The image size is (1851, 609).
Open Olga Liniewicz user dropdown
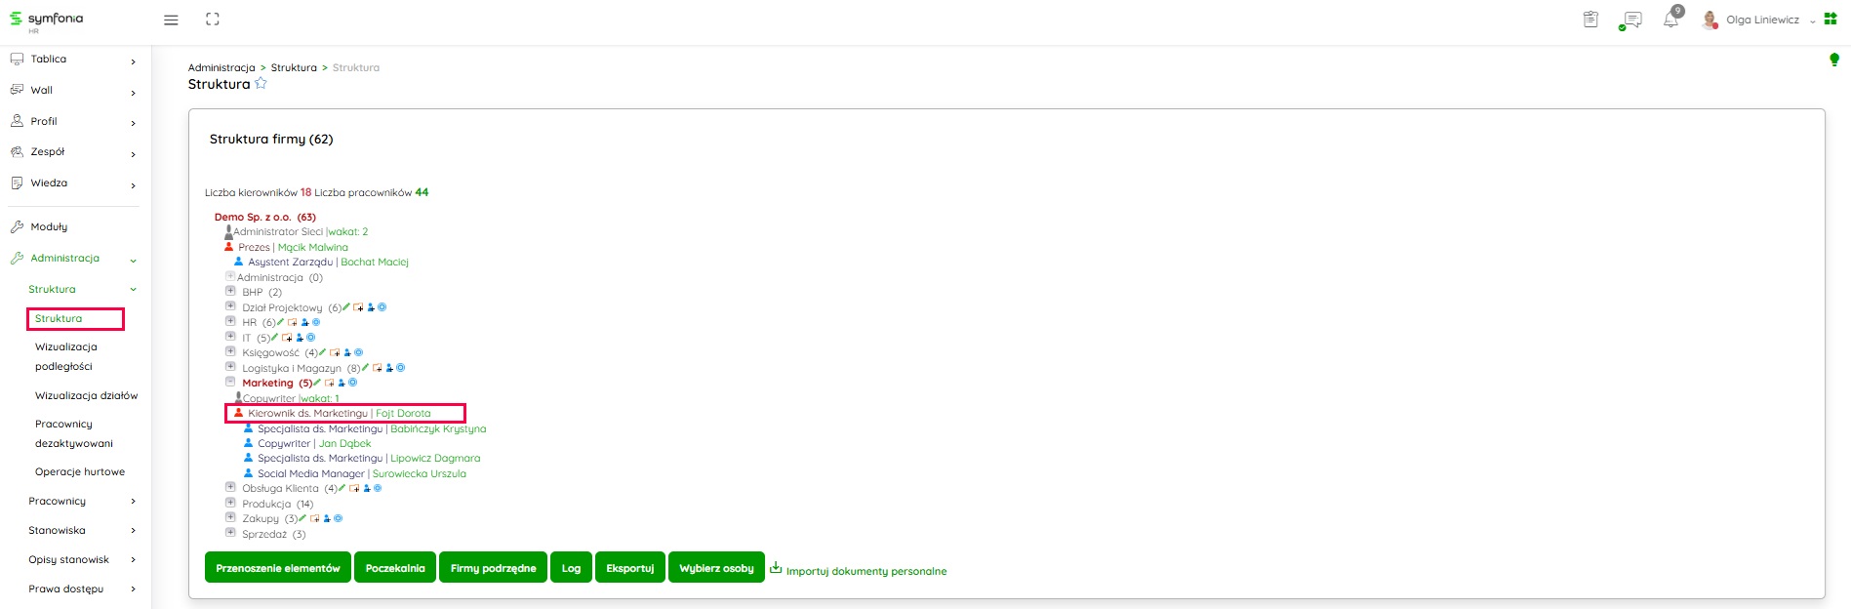(x=1762, y=20)
